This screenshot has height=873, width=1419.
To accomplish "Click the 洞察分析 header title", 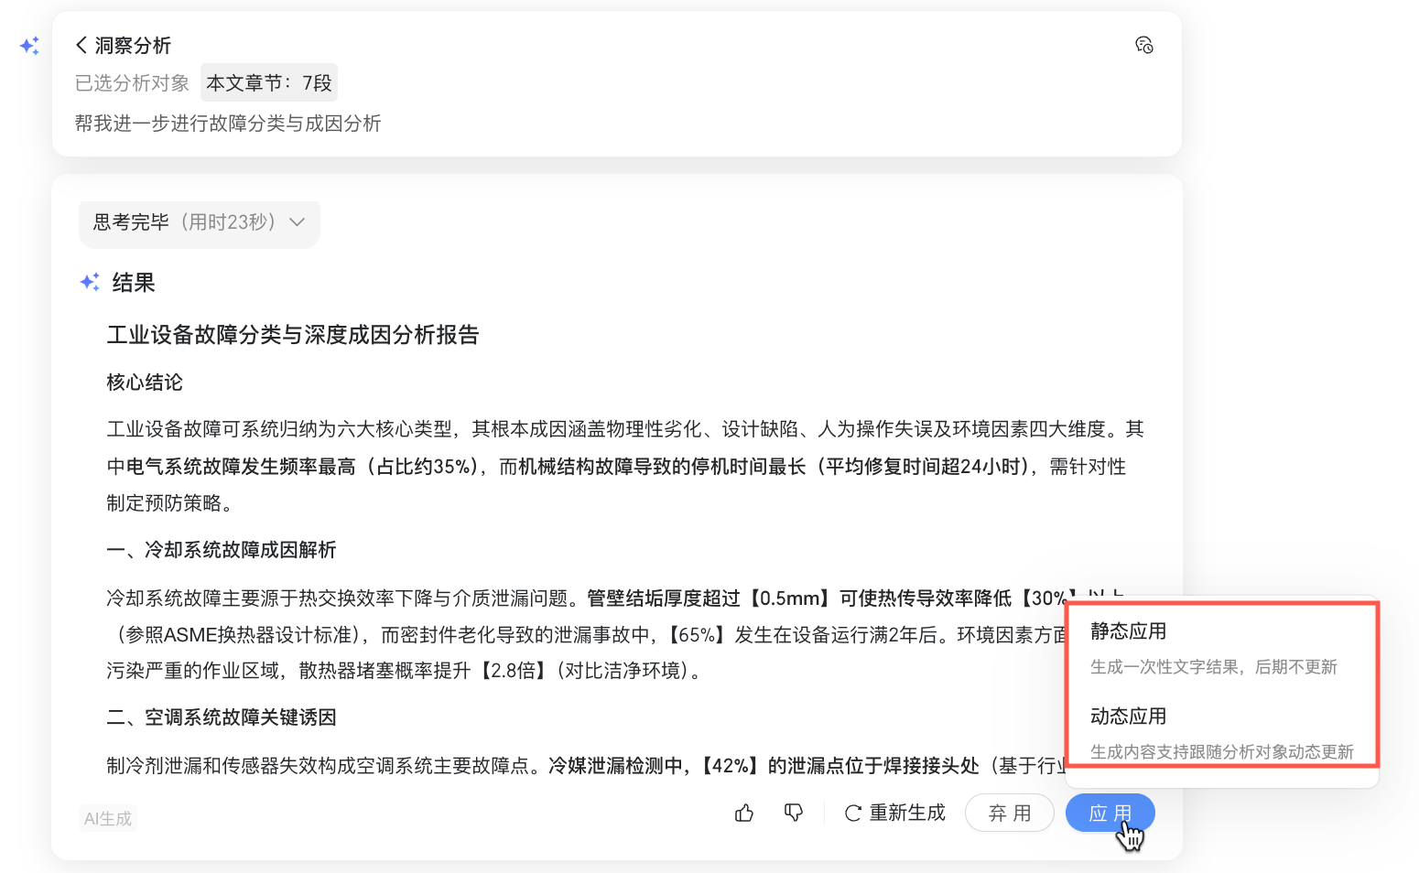I will (133, 45).
